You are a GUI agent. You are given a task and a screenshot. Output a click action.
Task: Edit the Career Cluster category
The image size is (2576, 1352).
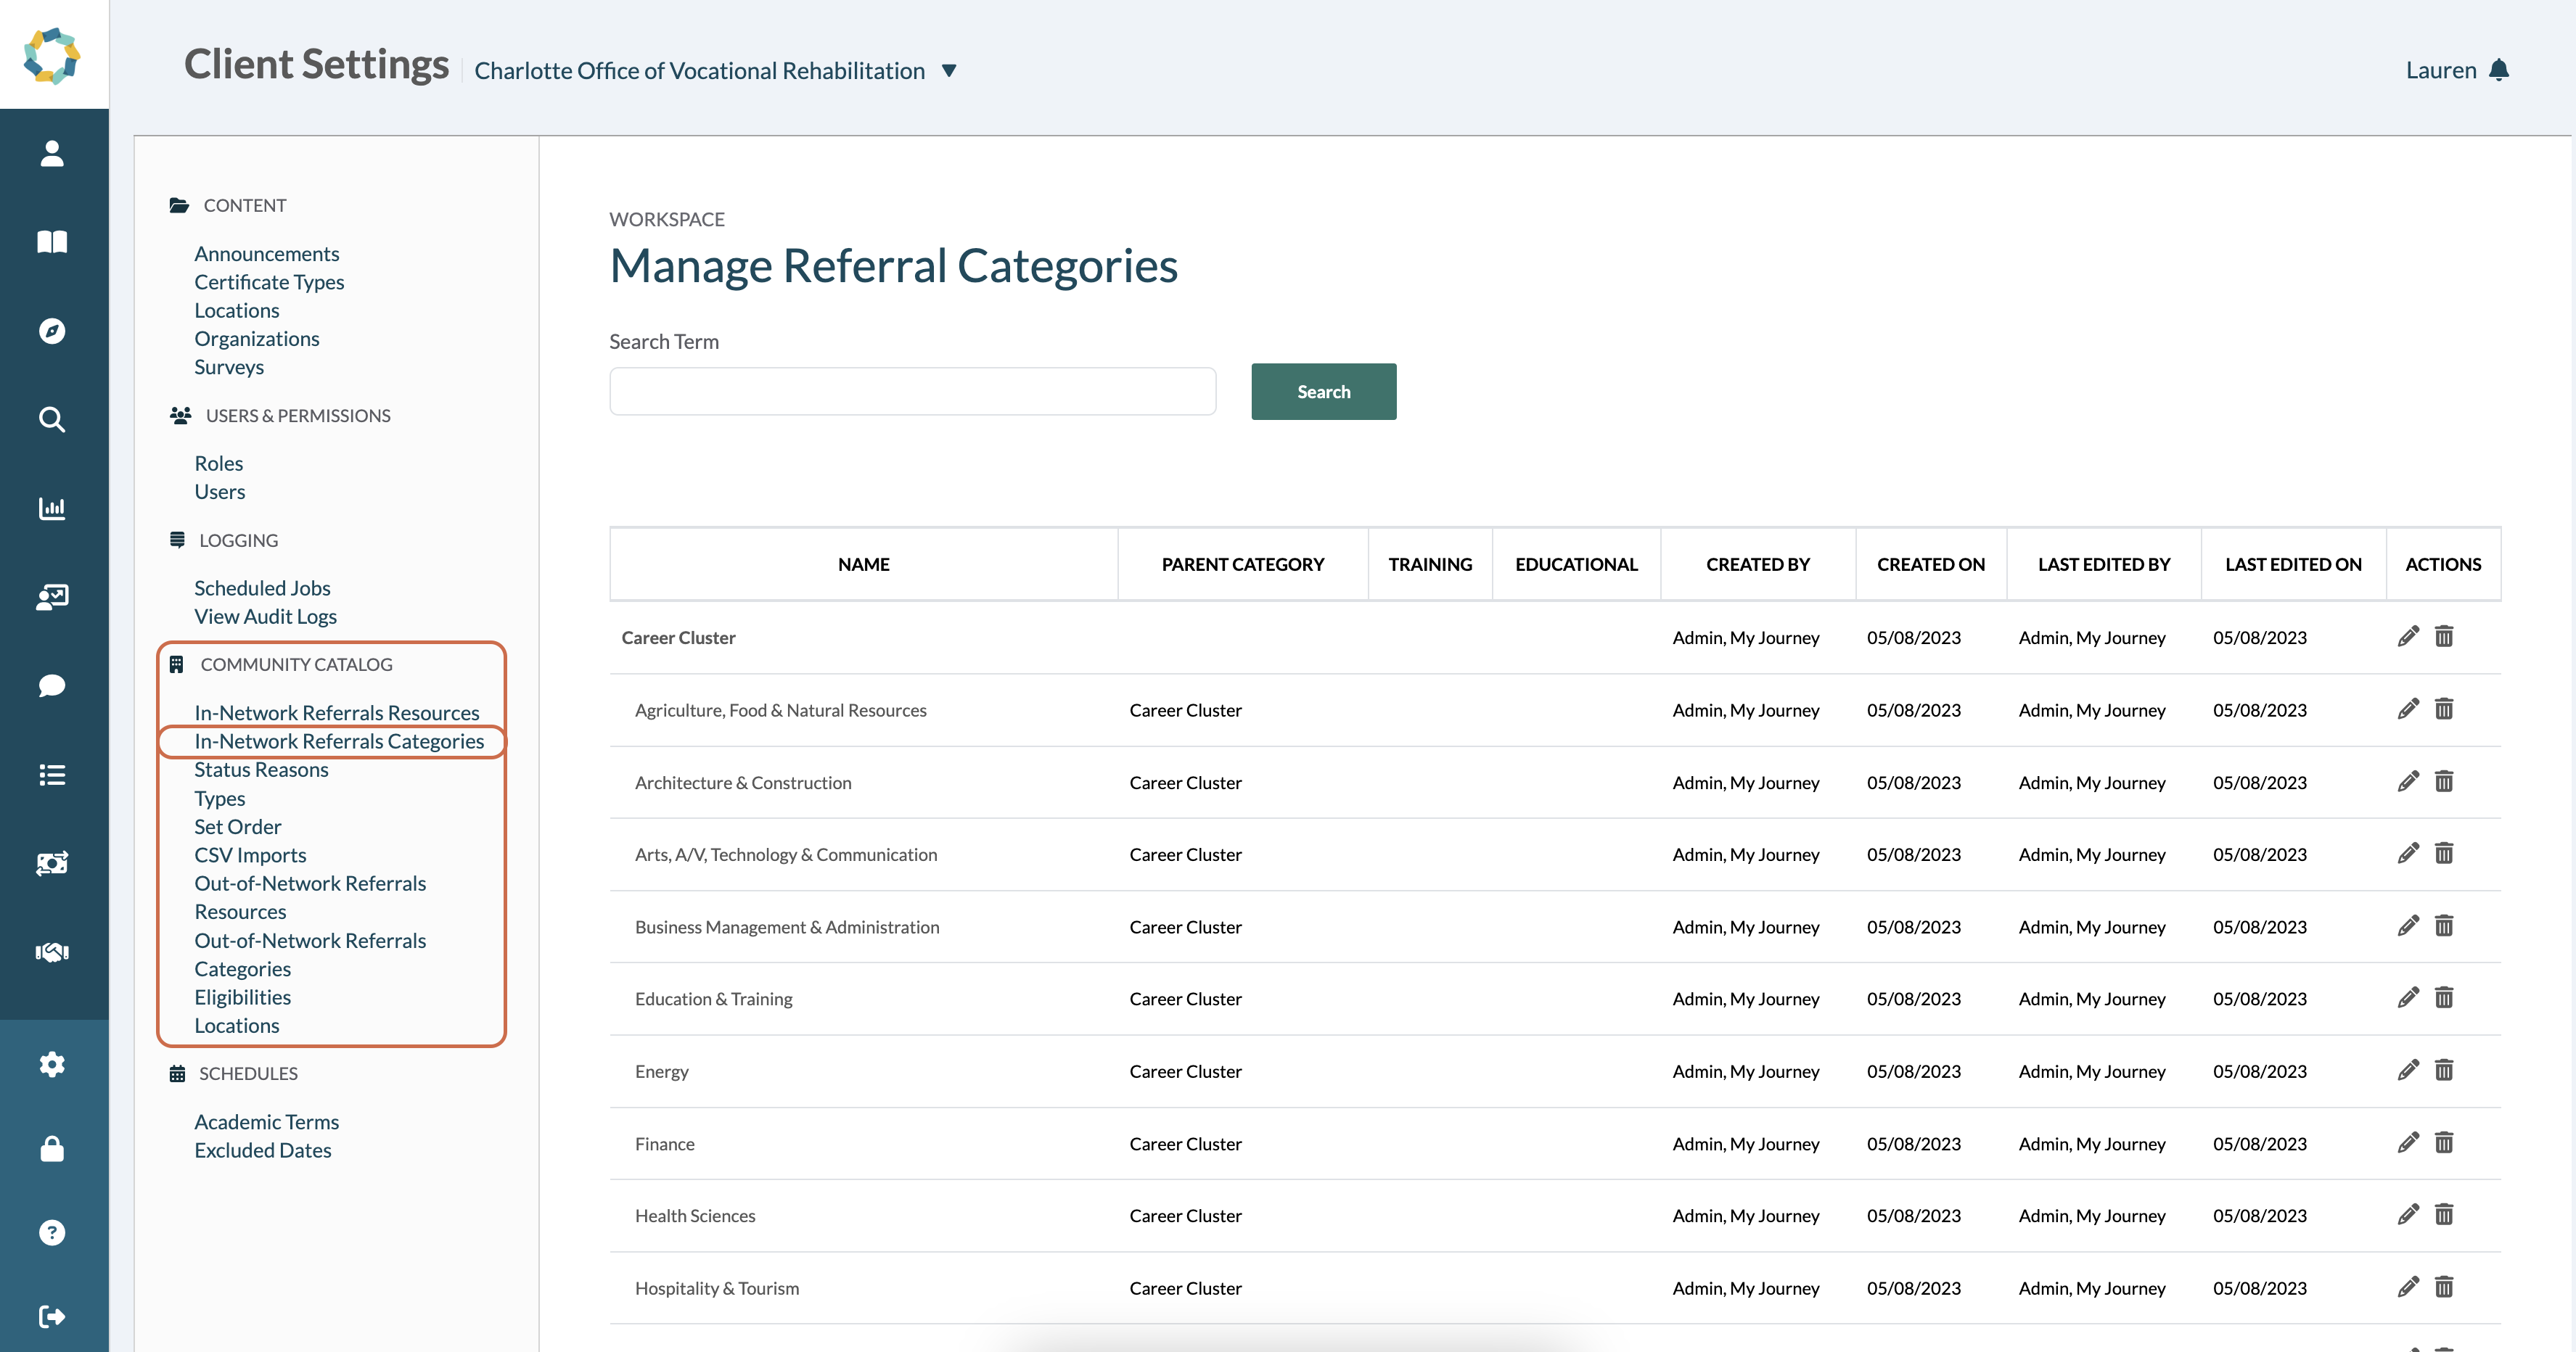click(x=2408, y=637)
